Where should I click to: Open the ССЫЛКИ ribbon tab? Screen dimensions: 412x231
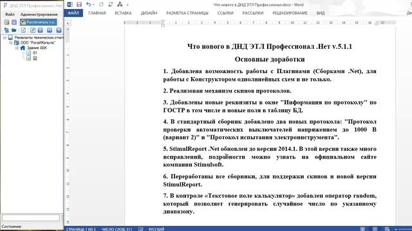[225, 13]
